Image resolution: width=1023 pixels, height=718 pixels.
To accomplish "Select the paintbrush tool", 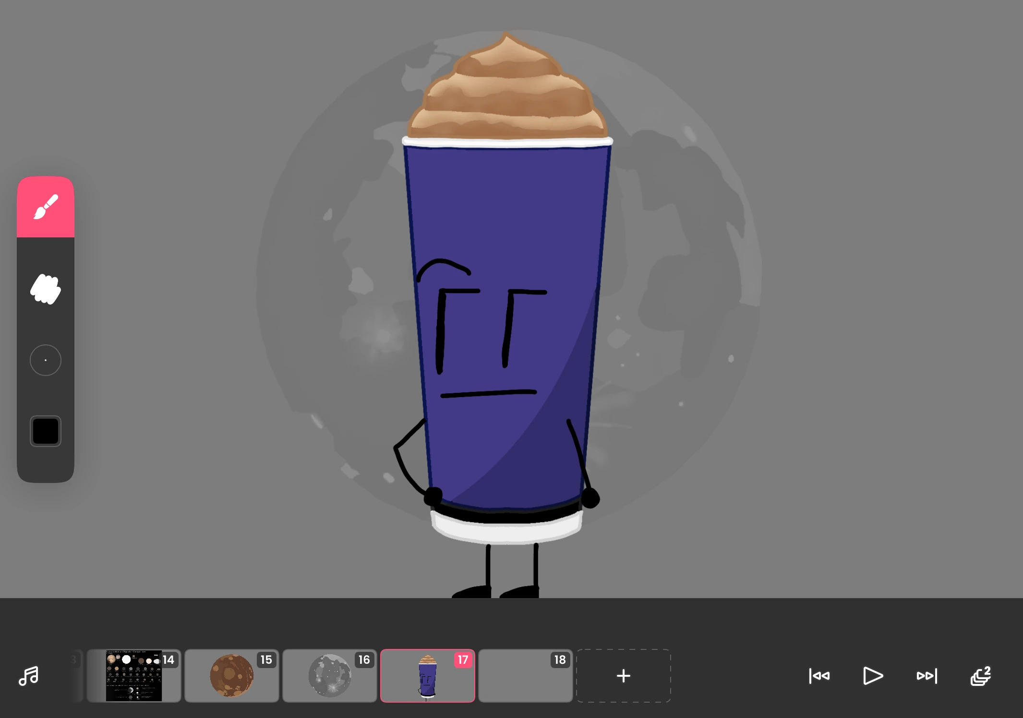I will pos(46,207).
